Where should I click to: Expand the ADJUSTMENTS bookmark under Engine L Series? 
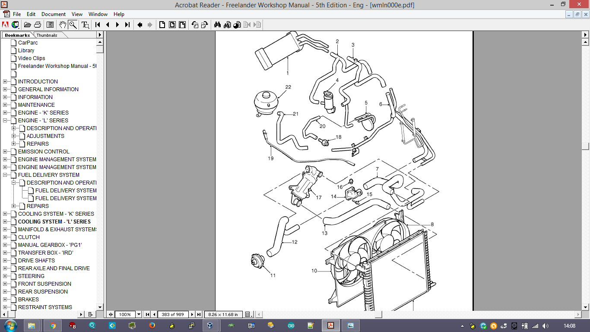(x=13, y=136)
